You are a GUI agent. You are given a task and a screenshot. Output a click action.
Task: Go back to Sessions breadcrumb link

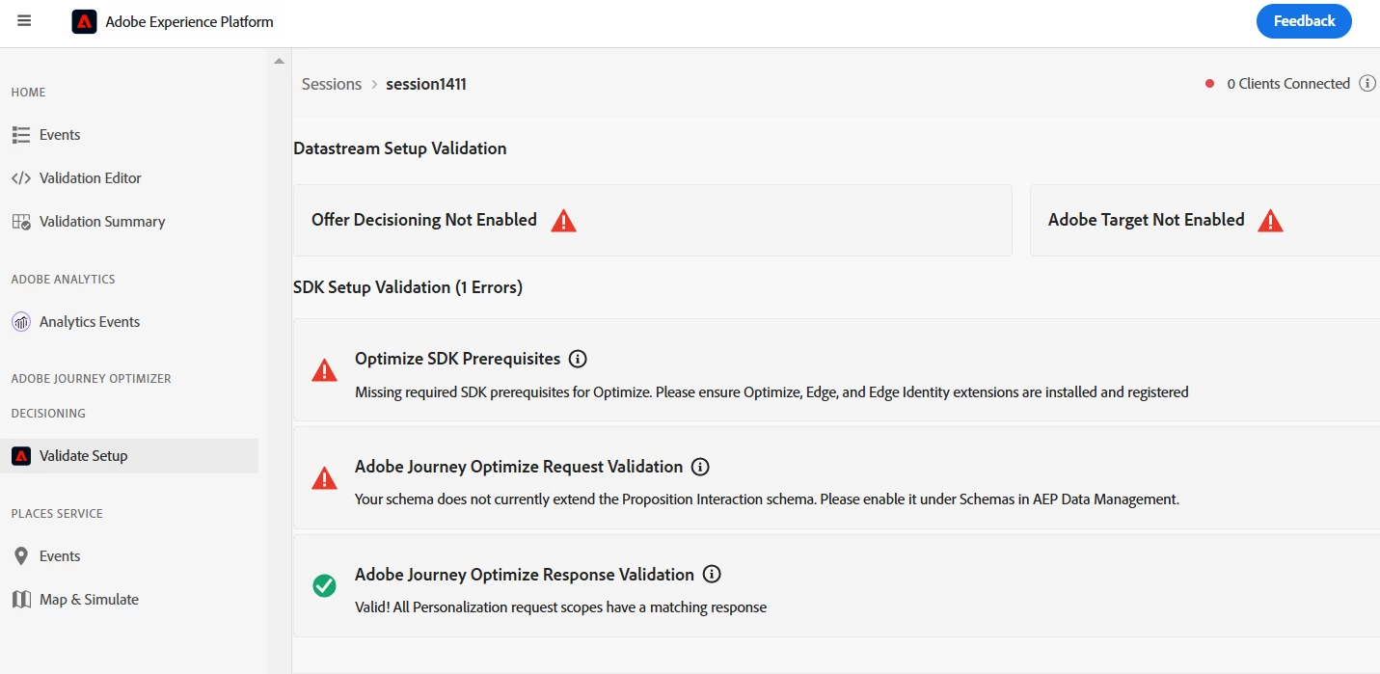[x=332, y=84]
